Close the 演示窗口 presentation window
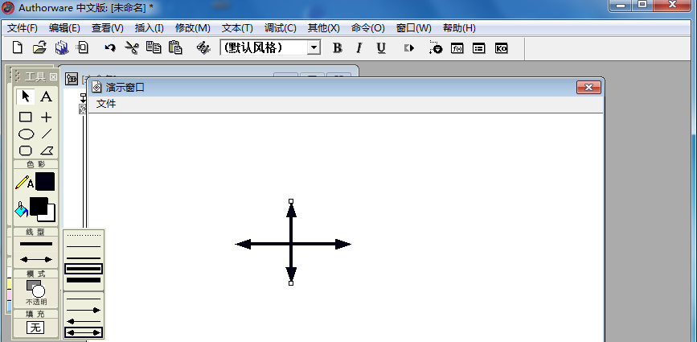This screenshot has height=342, width=697. [588, 87]
